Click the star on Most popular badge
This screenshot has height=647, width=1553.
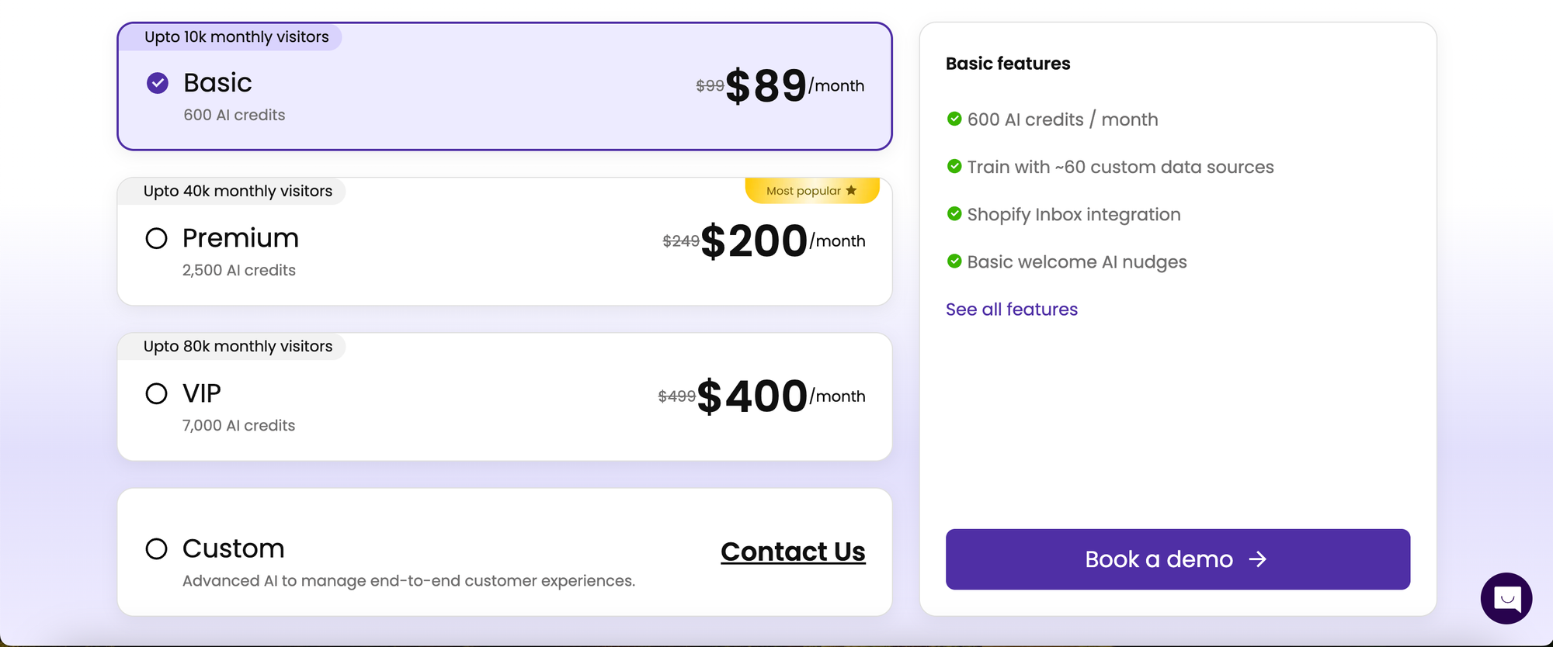click(x=852, y=190)
